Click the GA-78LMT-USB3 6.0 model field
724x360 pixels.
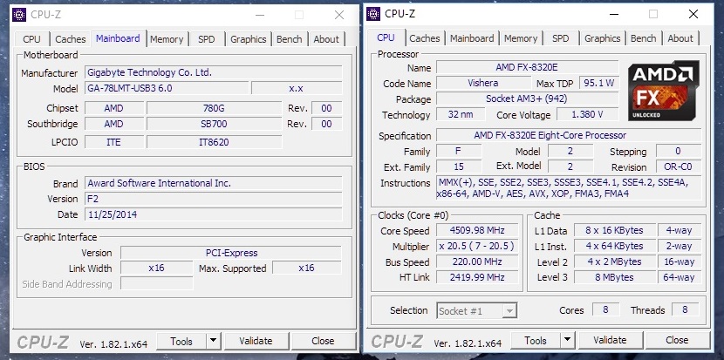pyautogui.click(x=167, y=88)
